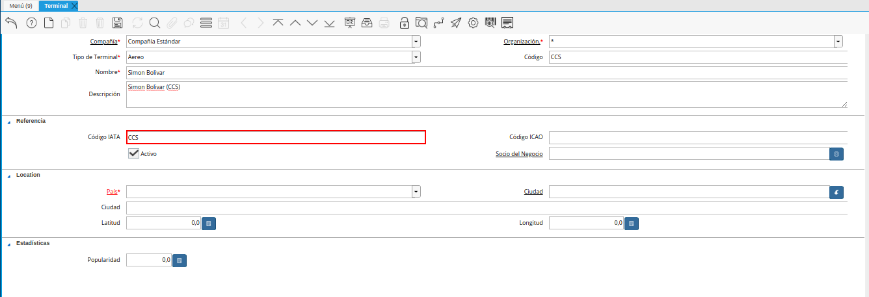This screenshot has height=297, width=869.
Task: Collapse the Referencia section
Action: (x=9, y=122)
